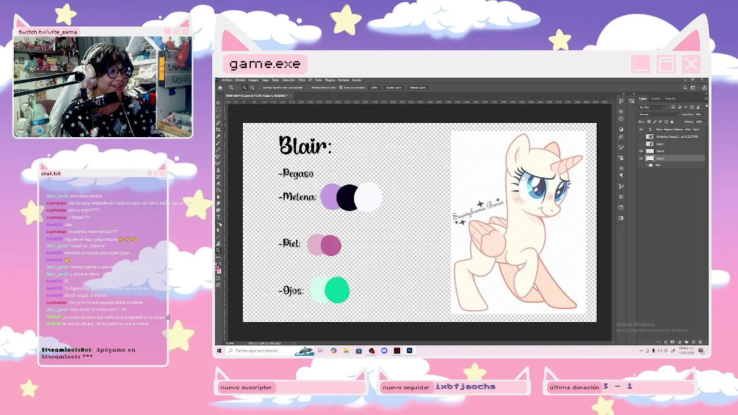Select the Move tool in Photoshop toolbar

(x=218, y=103)
